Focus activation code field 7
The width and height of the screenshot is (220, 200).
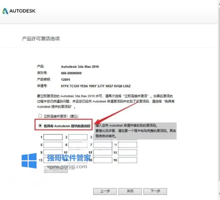tap(103, 145)
